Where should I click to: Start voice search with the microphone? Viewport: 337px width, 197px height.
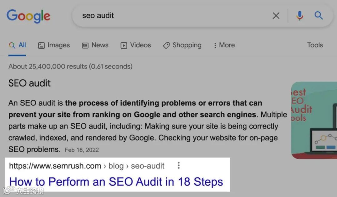(x=300, y=16)
